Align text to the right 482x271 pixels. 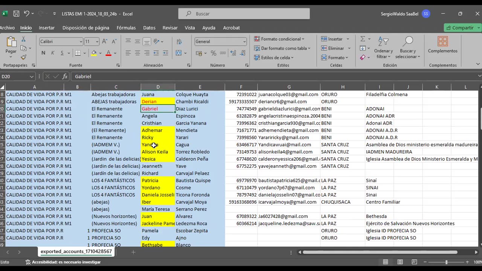[147, 53]
